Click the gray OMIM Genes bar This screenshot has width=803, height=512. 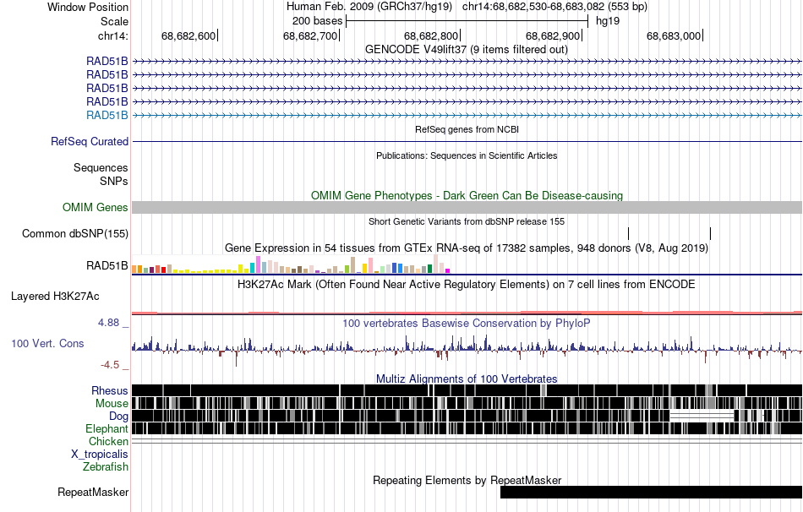(467, 207)
